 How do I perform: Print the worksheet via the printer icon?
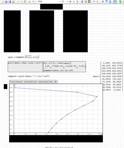click(13, 2)
